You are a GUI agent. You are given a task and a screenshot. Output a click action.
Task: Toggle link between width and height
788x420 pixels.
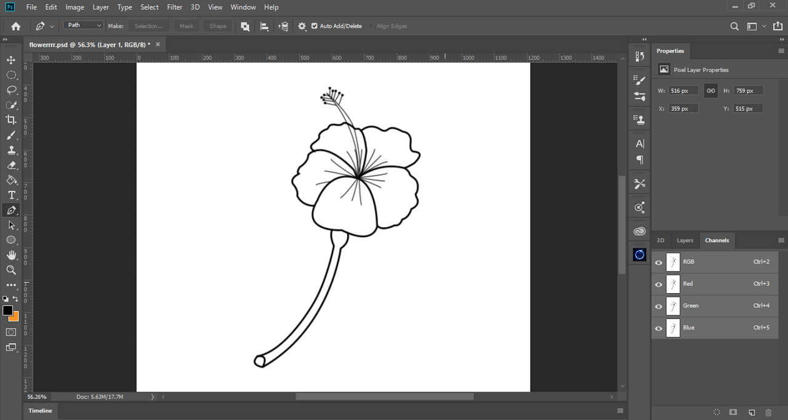[x=710, y=91]
